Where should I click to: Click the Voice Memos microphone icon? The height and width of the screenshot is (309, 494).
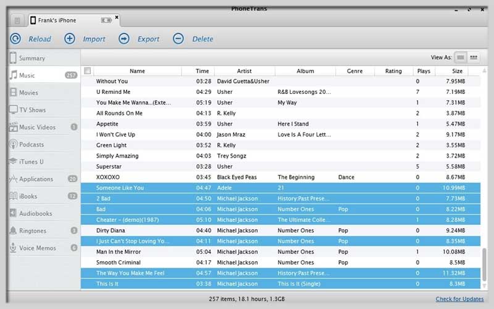point(13,248)
